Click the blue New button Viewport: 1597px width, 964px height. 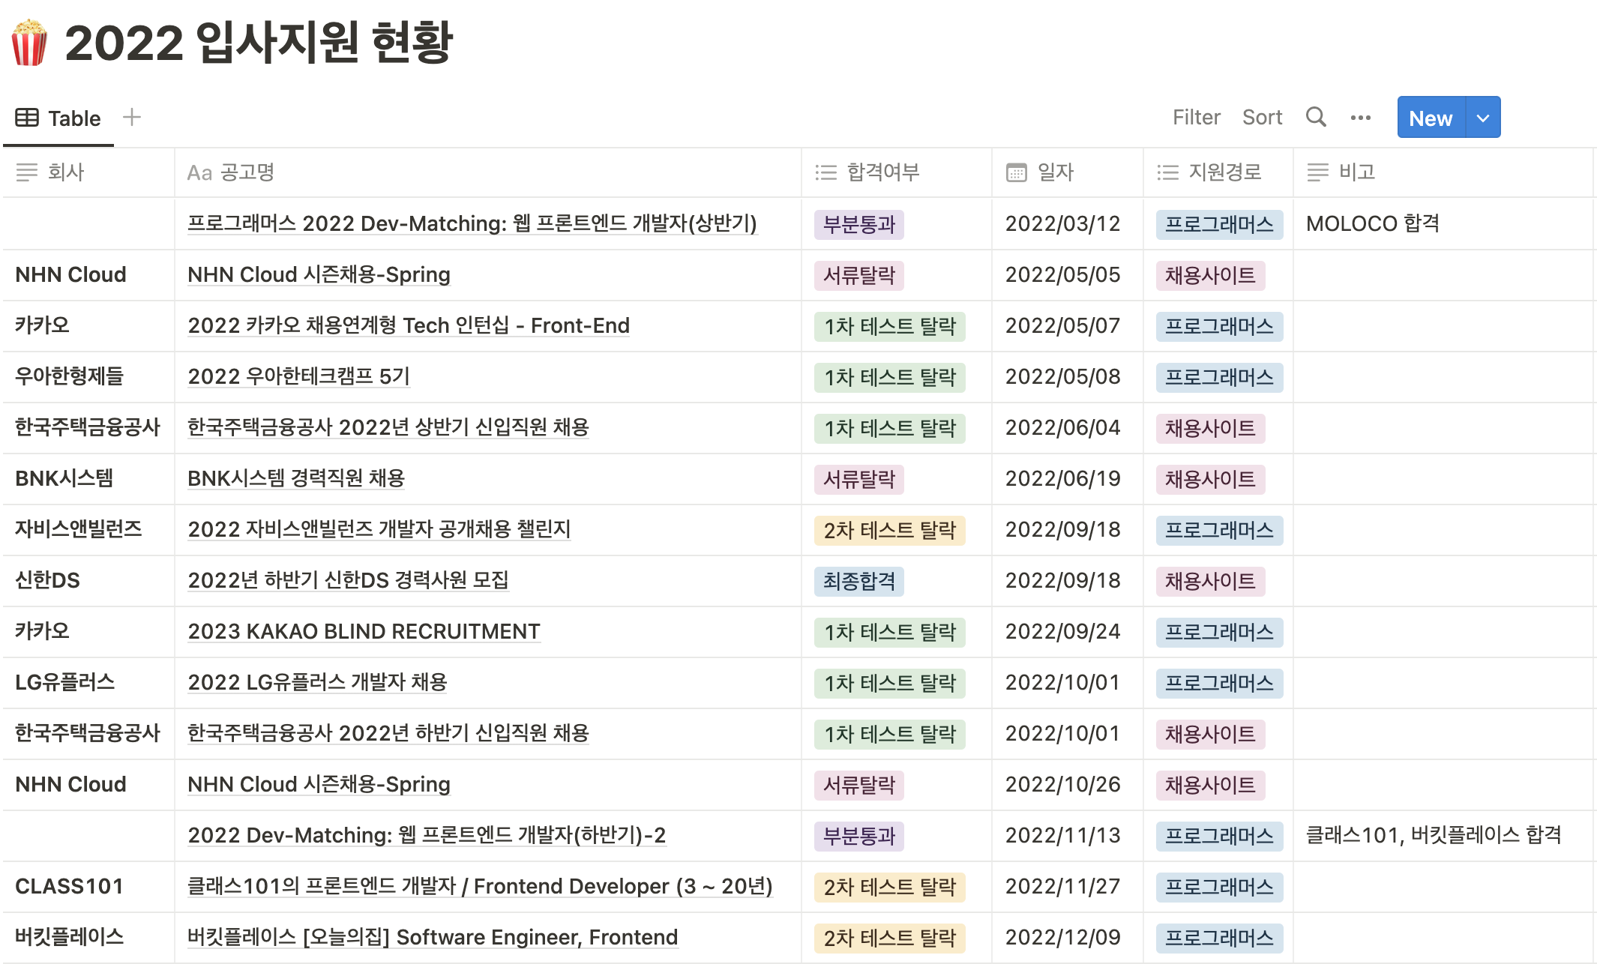1431,118
